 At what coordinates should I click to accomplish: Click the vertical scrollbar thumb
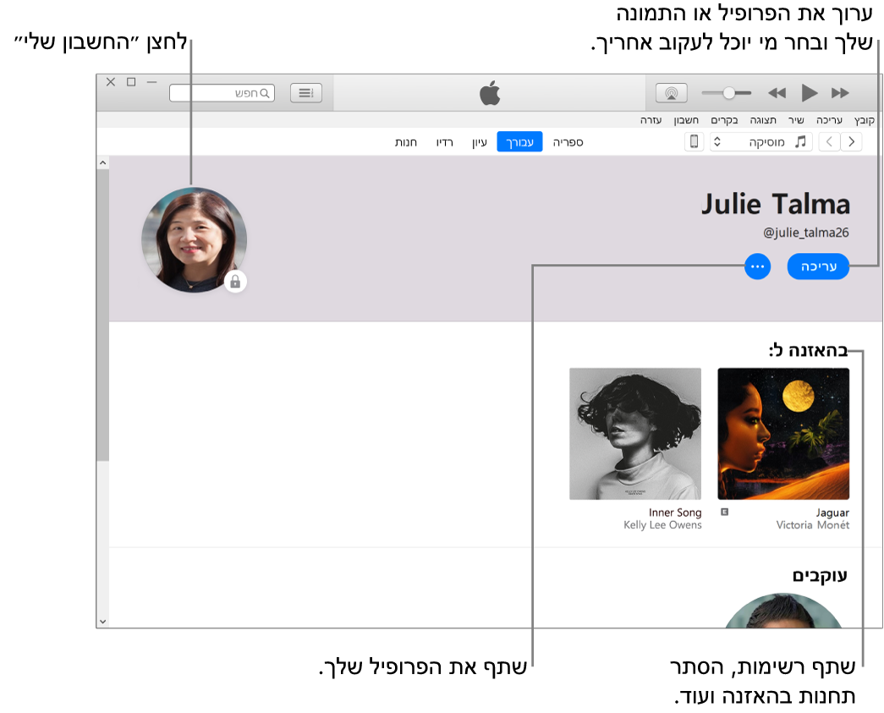[x=102, y=315]
